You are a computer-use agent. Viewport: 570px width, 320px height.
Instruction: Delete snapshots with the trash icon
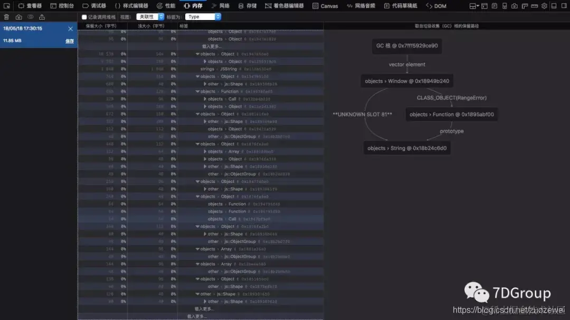pos(6,17)
